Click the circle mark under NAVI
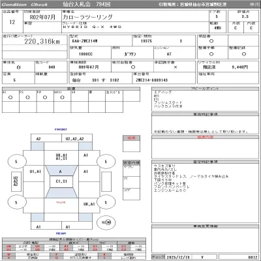Image resolution: width=261 pixels, height=261 pixels. pos(62,97)
